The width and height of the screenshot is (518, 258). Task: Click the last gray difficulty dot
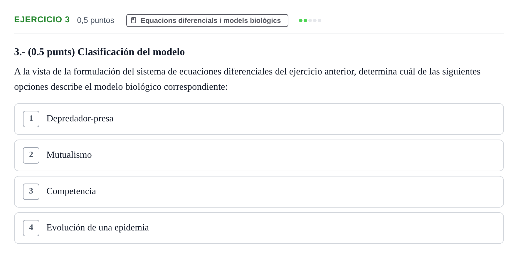(319, 21)
